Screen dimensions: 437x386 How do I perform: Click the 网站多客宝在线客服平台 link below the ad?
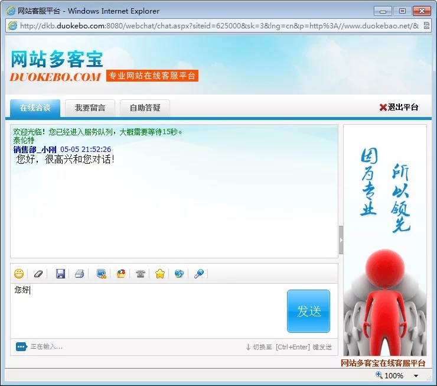click(383, 363)
